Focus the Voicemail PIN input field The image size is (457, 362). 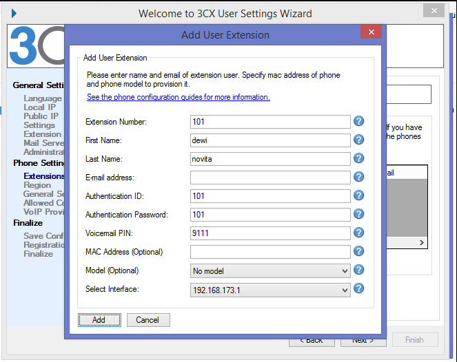270,233
